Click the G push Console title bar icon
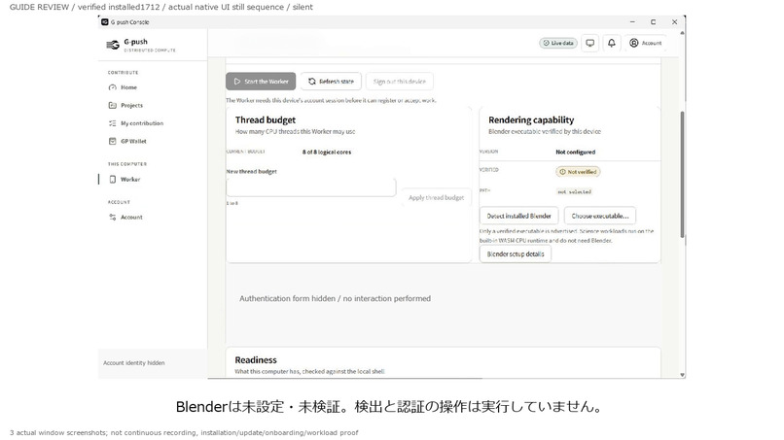The width and height of the screenshot is (784, 440). point(104,22)
